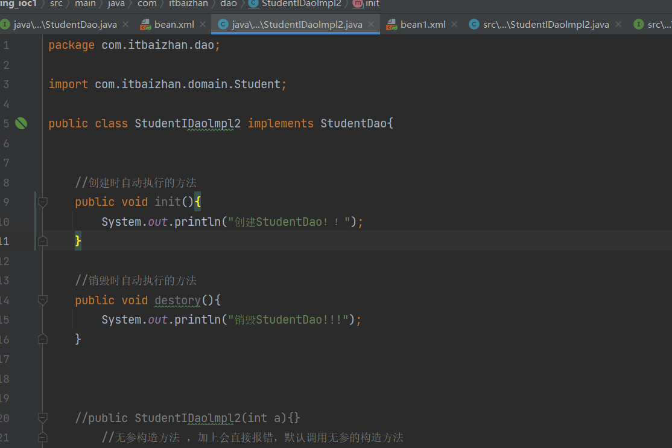This screenshot has width=672, height=448.
Task: Close the java\...\StudentIDaoImpl2.java tab
Action: [371, 25]
